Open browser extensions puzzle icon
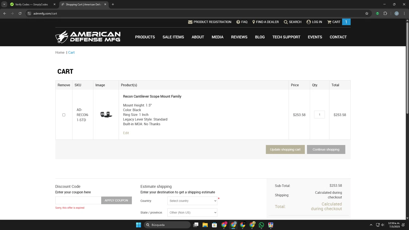The width and height of the screenshot is (409, 230). pos(385,13)
